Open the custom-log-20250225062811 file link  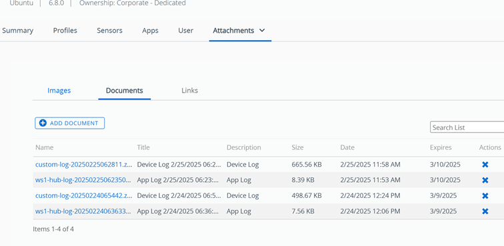[84, 165]
